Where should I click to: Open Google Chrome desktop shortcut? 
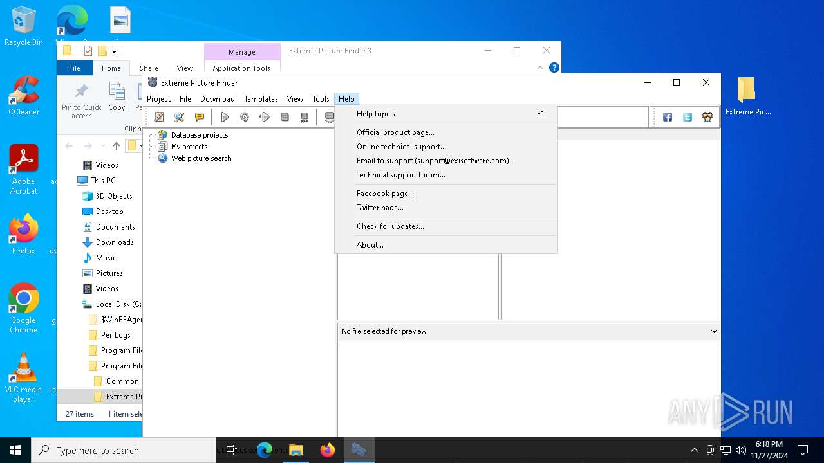[x=24, y=308]
